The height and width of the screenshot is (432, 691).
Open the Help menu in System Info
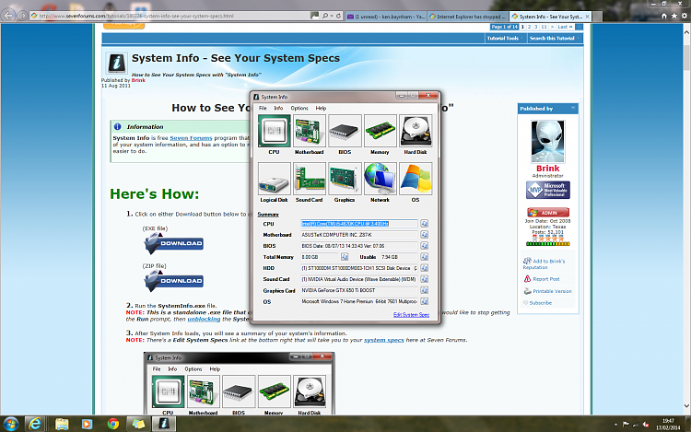point(321,108)
